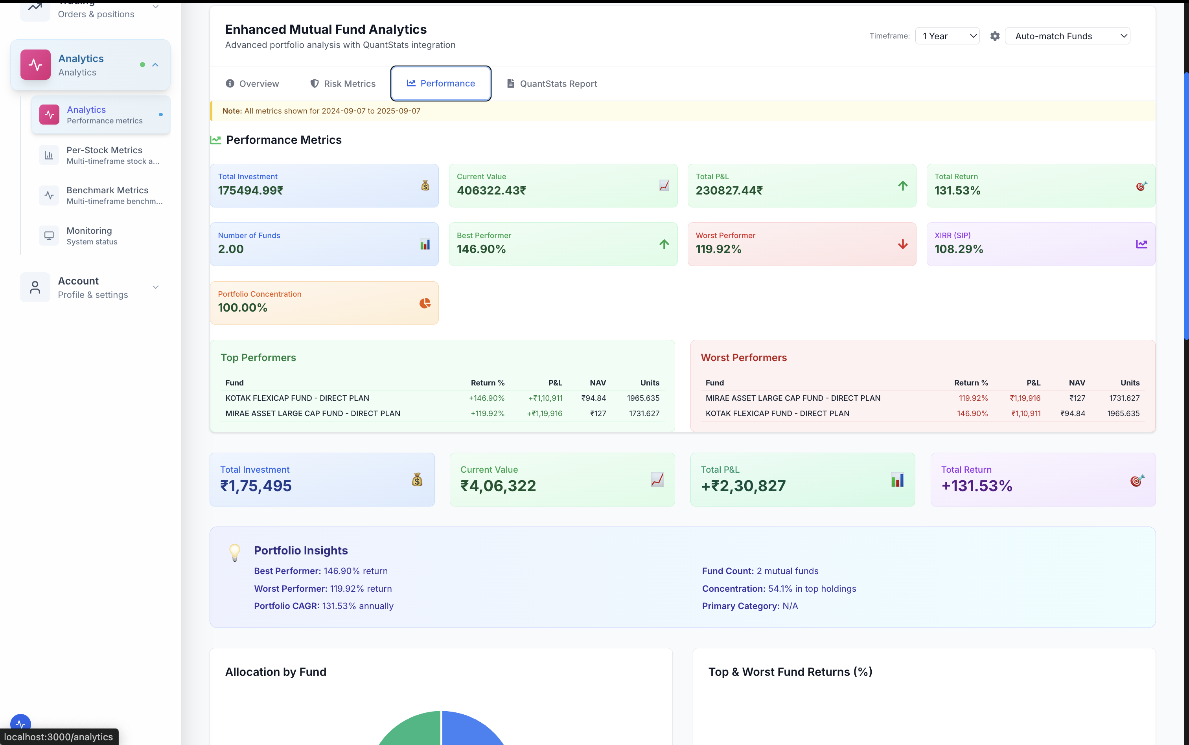Open settings via the gear icon near Timeframe
This screenshot has width=1189, height=745.
(994, 35)
